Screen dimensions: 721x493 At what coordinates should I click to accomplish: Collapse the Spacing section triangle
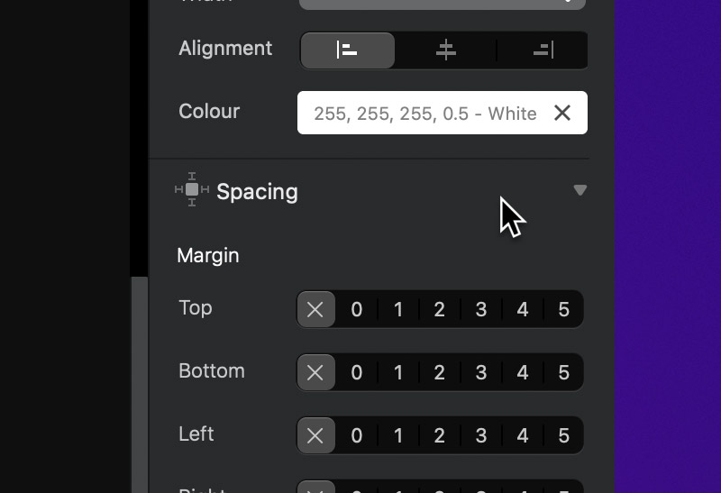pos(580,190)
